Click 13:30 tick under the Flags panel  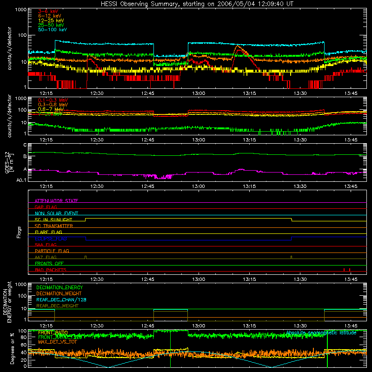[300, 279]
